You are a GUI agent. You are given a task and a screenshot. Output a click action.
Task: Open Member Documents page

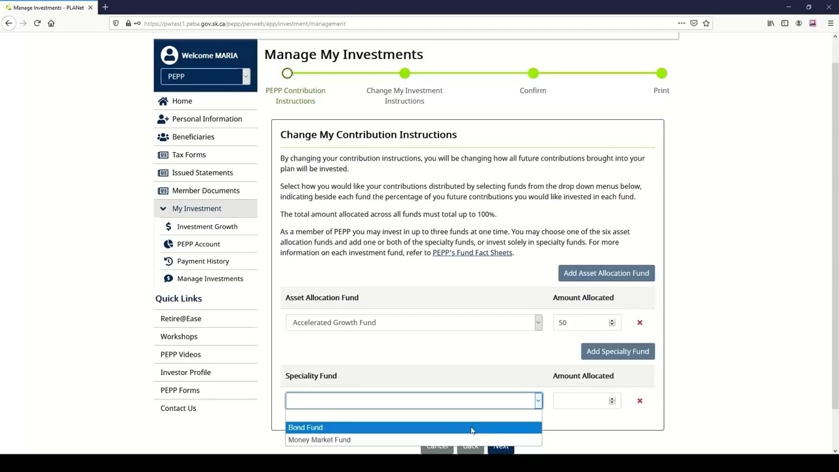click(x=206, y=191)
